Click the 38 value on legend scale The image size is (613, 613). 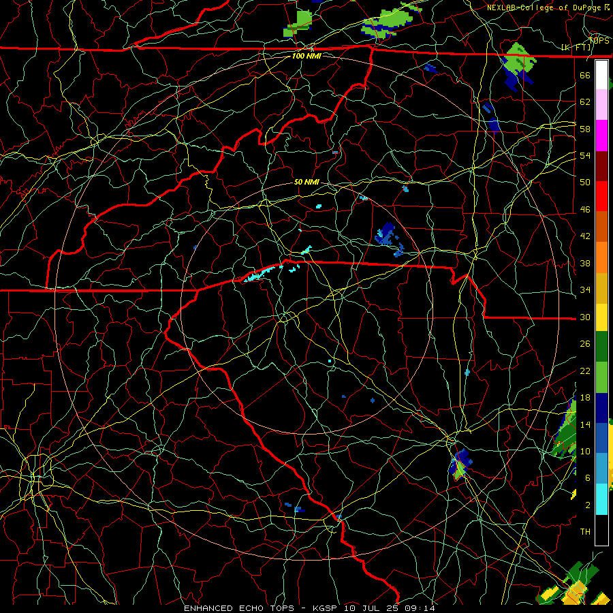point(585,263)
